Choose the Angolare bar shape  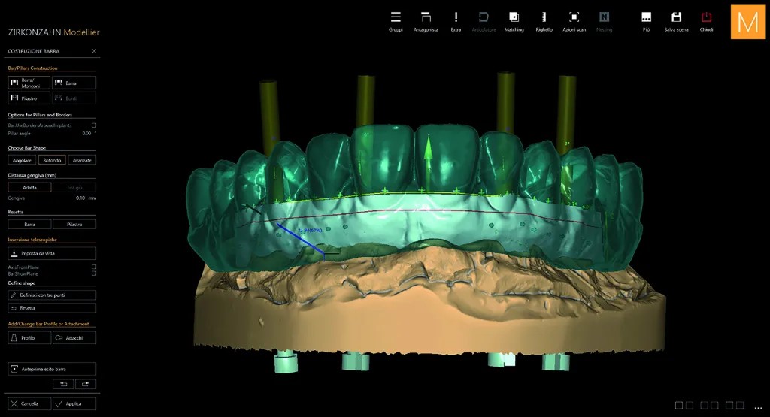click(x=22, y=160)
